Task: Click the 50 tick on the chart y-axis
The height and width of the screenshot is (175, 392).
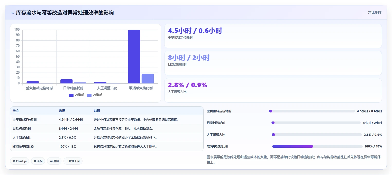Action: click(x=18, y=57)
